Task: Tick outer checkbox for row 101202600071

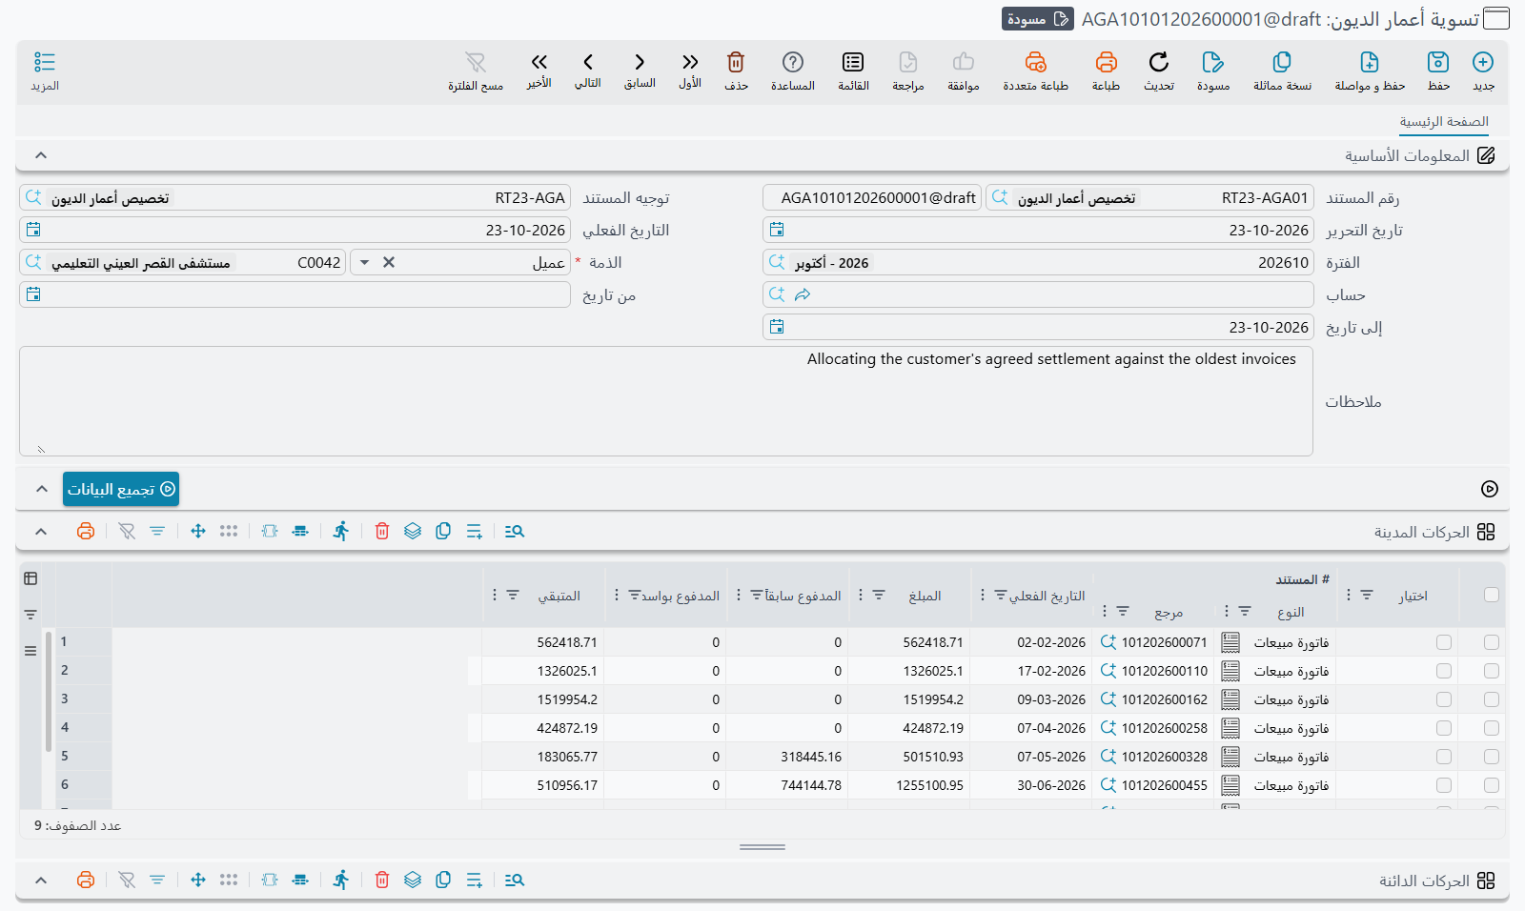Action: pos(1492,642)
